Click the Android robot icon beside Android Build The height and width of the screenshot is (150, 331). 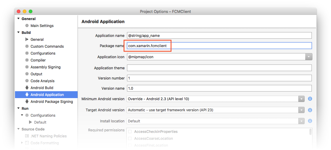(27, 88)
